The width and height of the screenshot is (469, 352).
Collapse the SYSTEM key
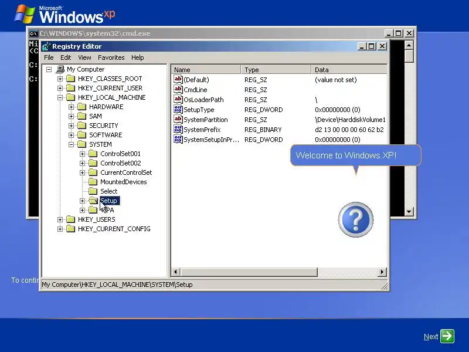(71, 144)
